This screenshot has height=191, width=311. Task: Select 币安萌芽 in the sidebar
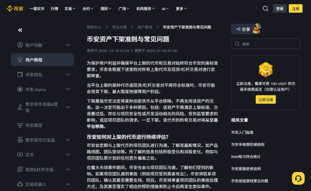tap(42, 125)
